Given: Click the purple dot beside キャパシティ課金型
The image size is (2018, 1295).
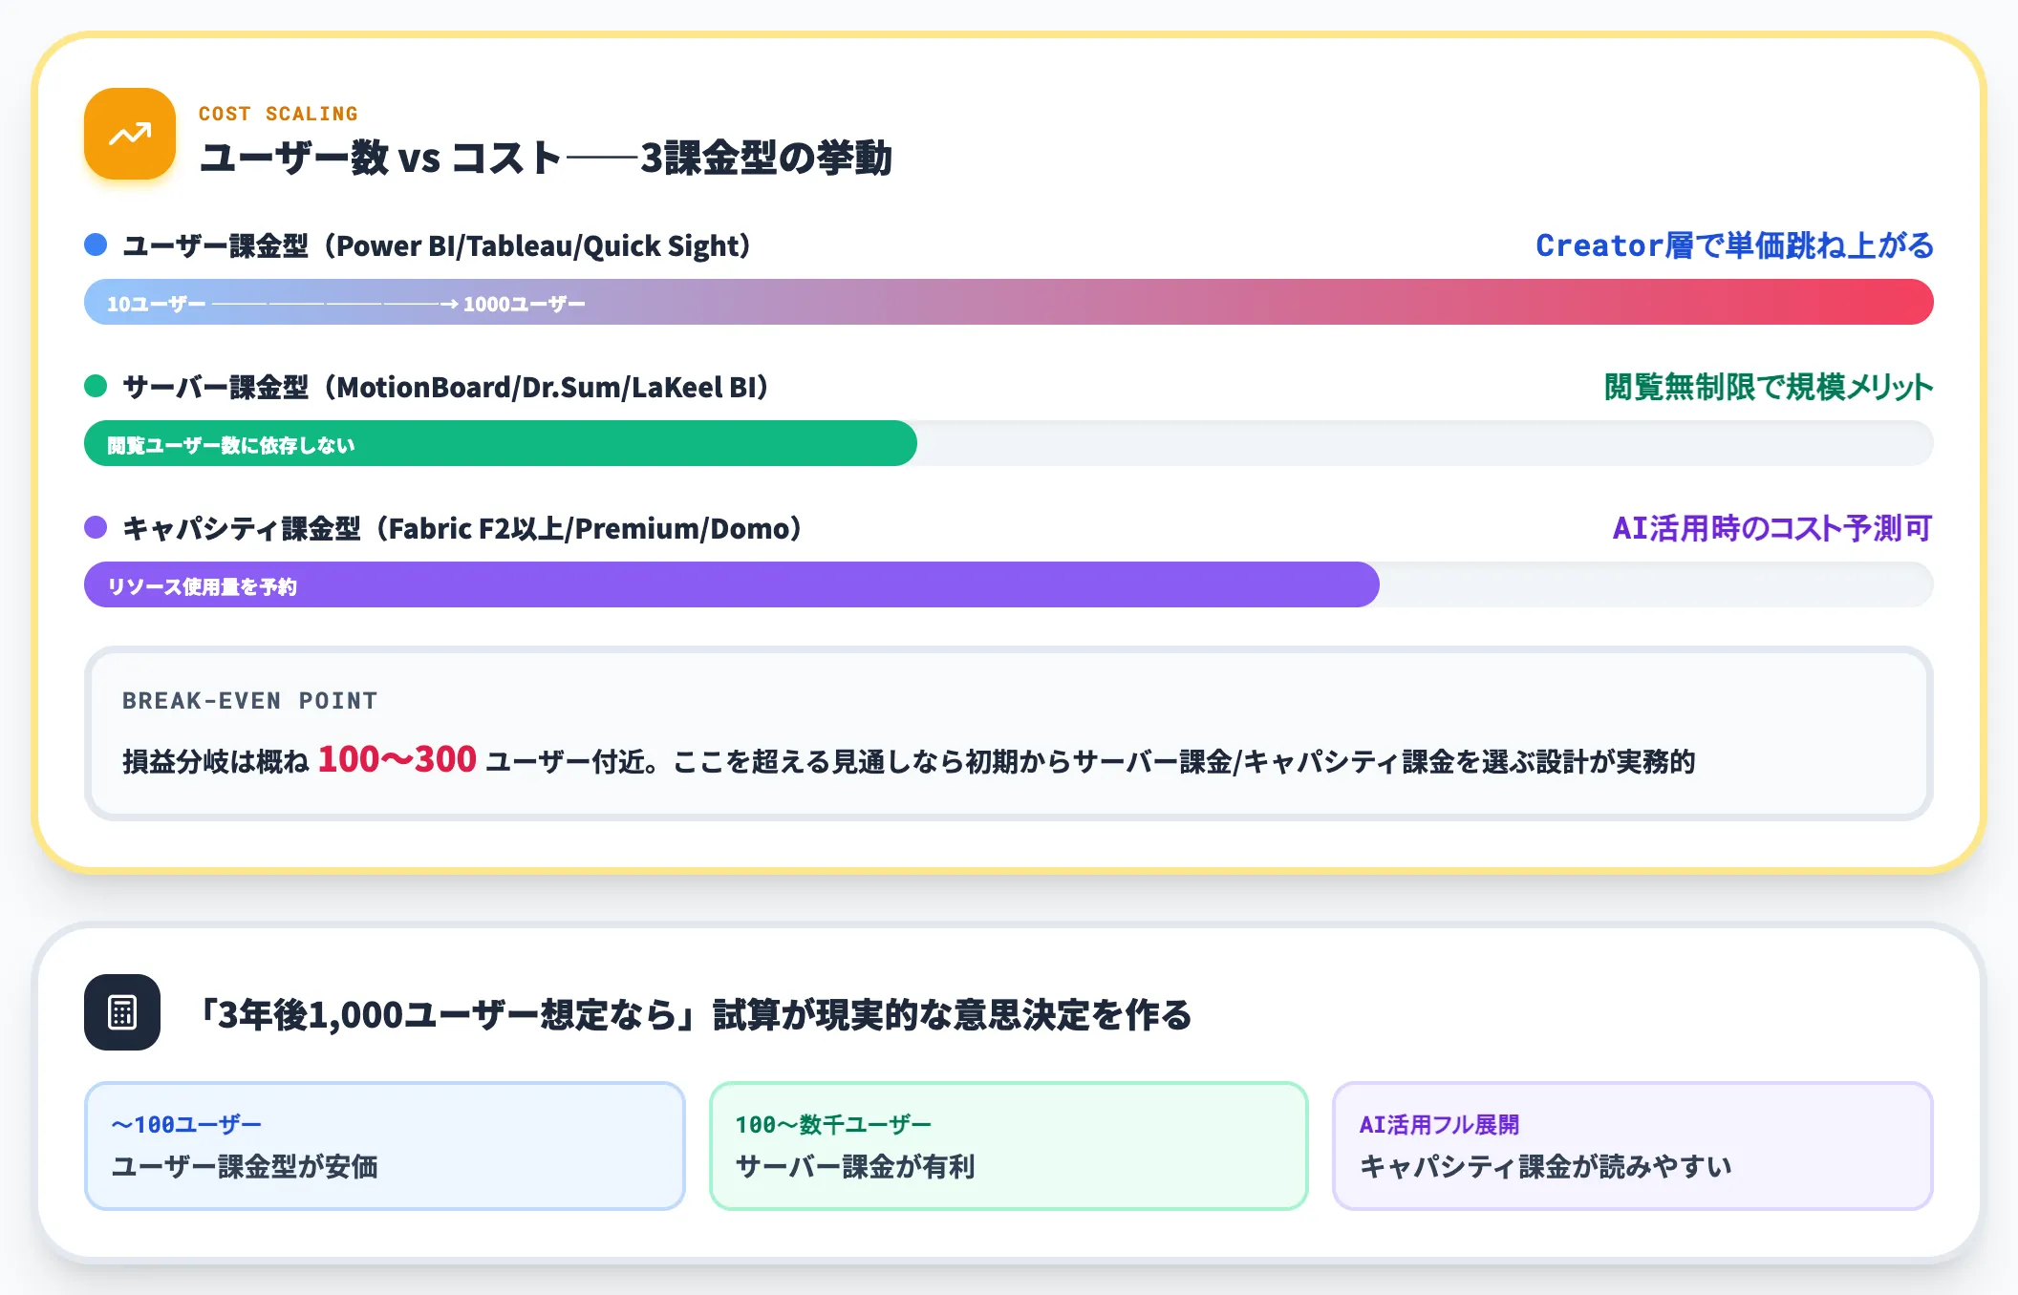Looking at the screenshot, I should click(96, 527).
